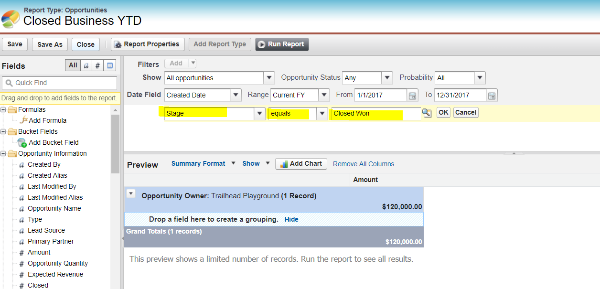The image size is (600, 289).
Task: Collapse the Formulas folder in tree
Action: (3, 110)
